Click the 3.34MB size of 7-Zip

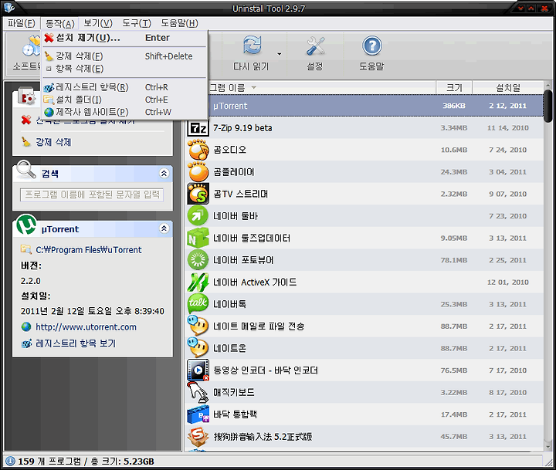(x=453, y=128)
